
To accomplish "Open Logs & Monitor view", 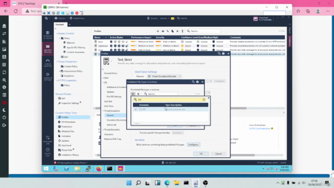I will tap(47, 63).
